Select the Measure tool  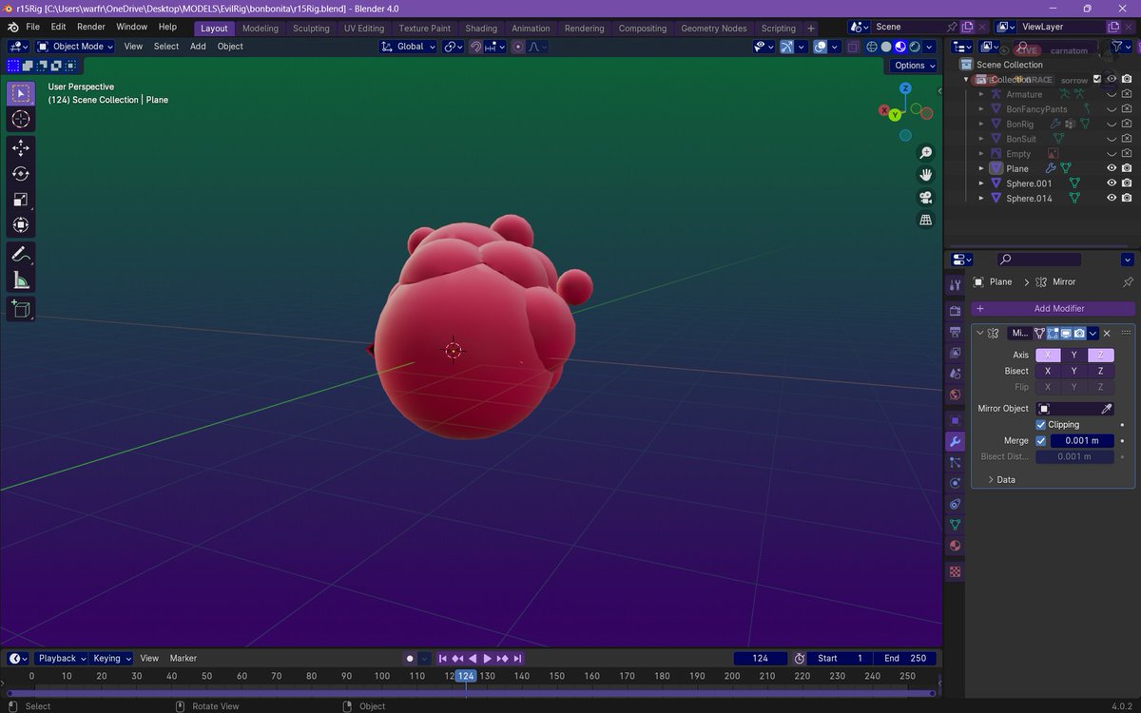coord(21,279)
